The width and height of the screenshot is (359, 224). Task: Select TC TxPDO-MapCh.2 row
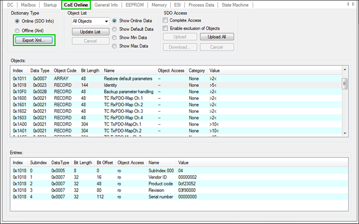tap(176, 131)
